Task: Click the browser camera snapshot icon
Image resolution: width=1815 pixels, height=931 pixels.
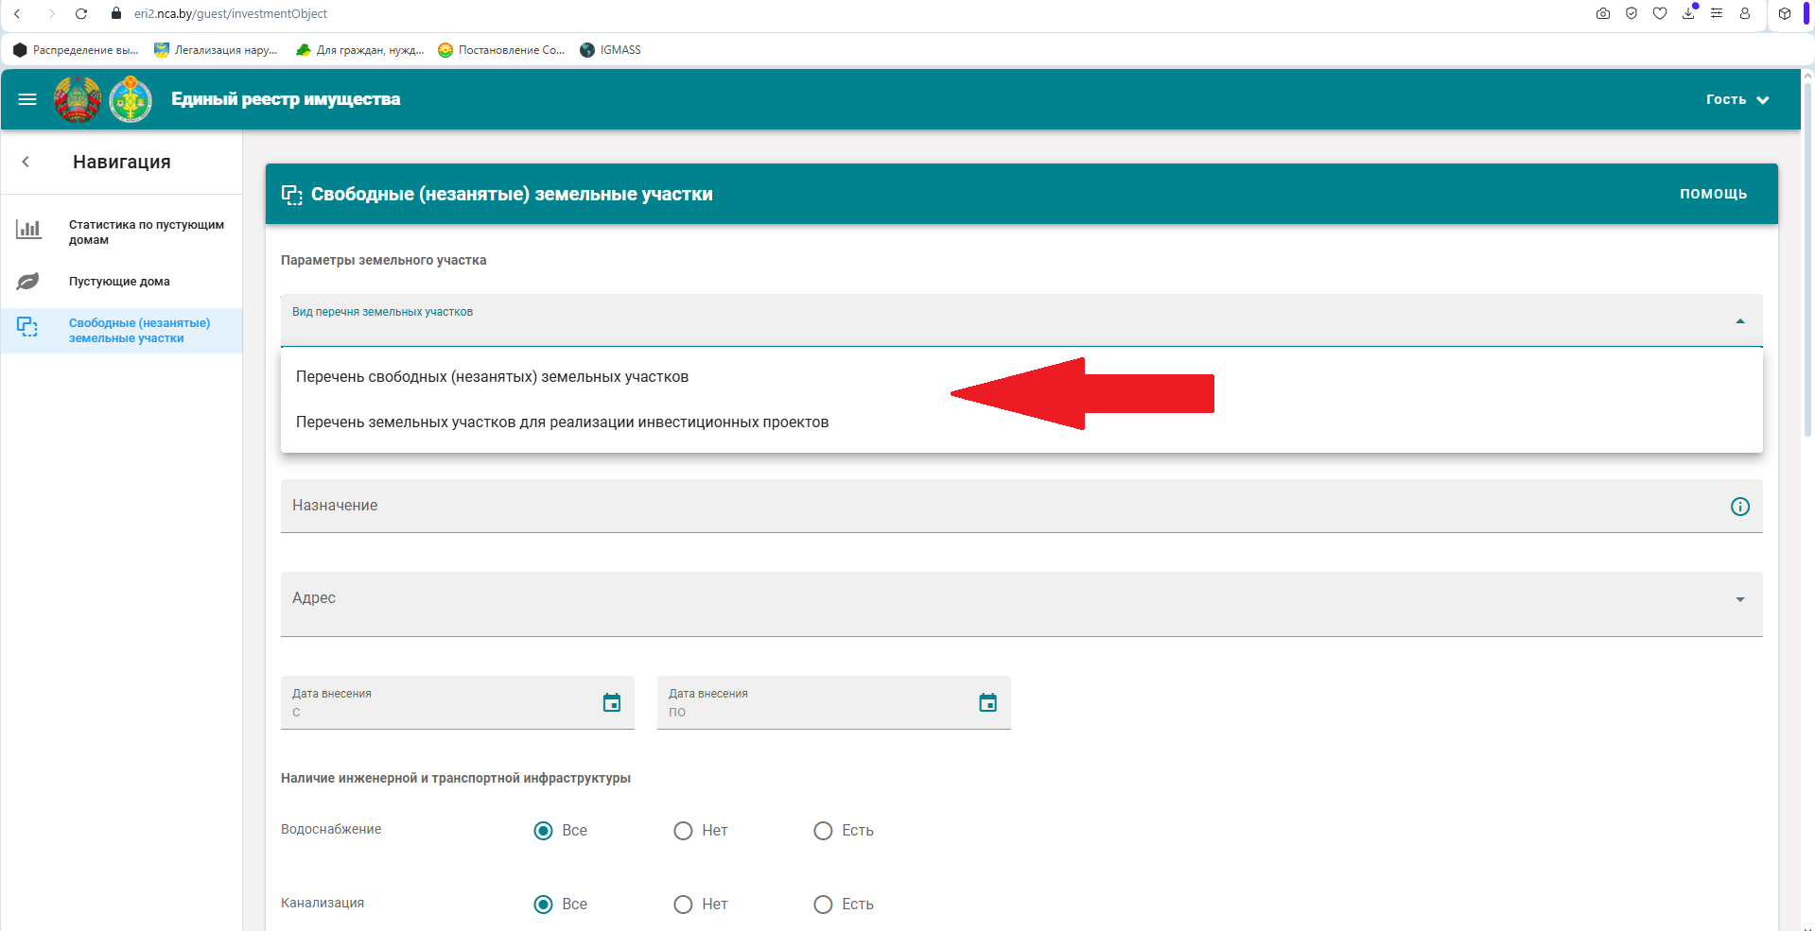Action: [x=1603, y=13]
